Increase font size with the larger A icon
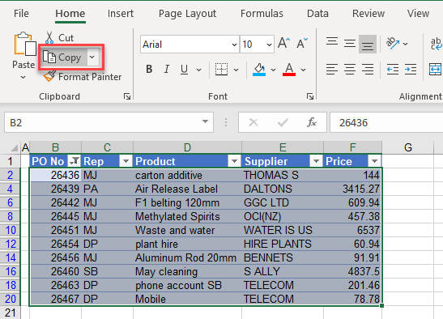Viewport: 443px width, 319px height. click(283, 44)
